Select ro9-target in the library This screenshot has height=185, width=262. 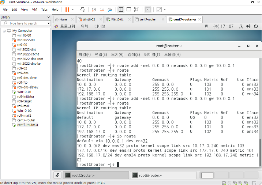tap(25, 101)
